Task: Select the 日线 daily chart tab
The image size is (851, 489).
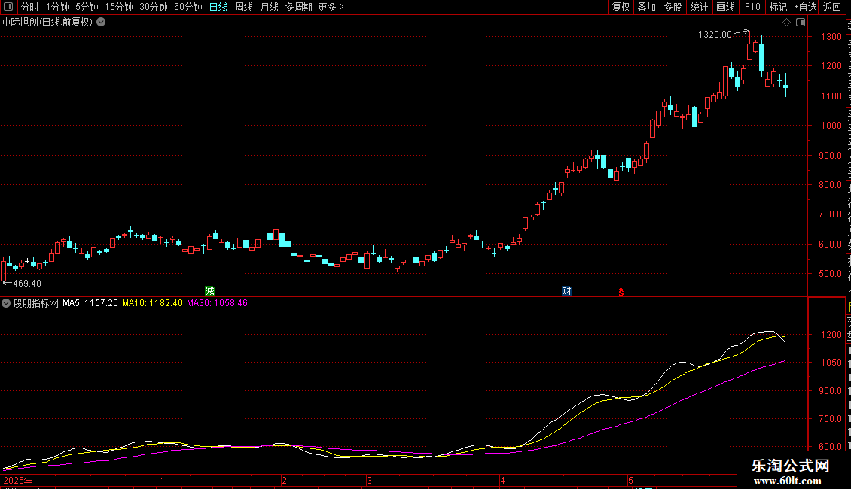Action: [218, 7]
